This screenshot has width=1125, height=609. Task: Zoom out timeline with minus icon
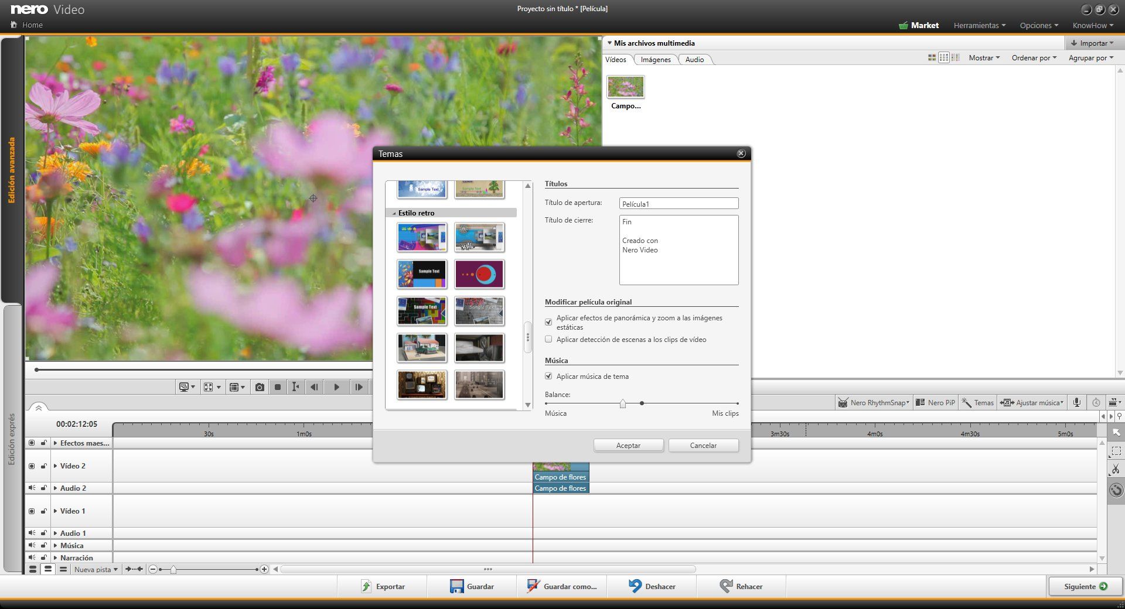click(153, 569)
